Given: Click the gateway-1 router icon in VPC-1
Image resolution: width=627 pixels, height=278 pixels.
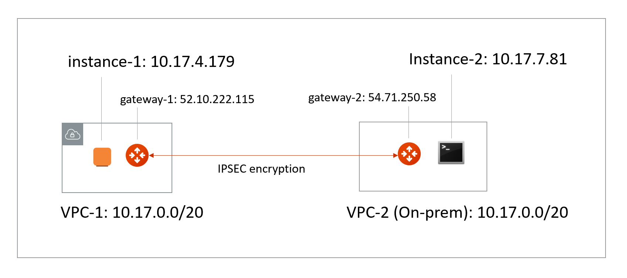Looking at the screenshot, I should click(x=137, y=155).
